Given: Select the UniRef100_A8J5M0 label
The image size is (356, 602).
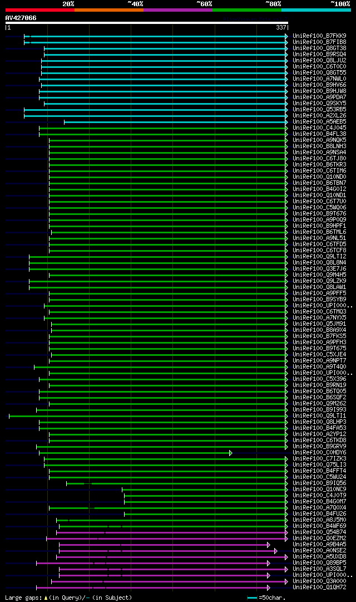Looking at the screenshot, I should point(319,520).
